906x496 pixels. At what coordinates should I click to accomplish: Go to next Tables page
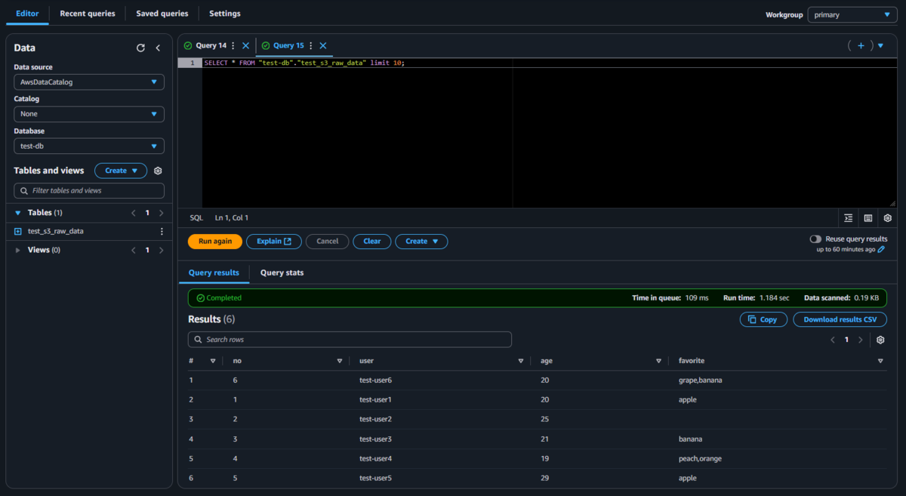pos(162,213)
